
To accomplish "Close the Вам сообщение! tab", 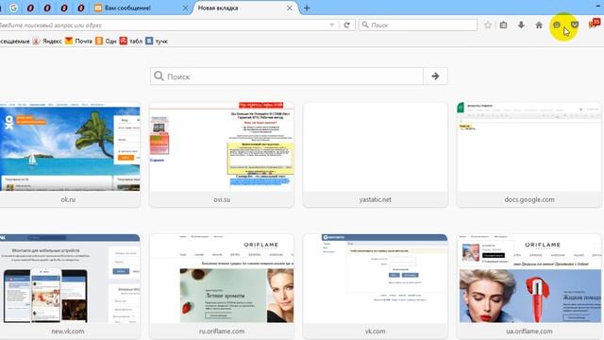I will click(x=185, y=8).
